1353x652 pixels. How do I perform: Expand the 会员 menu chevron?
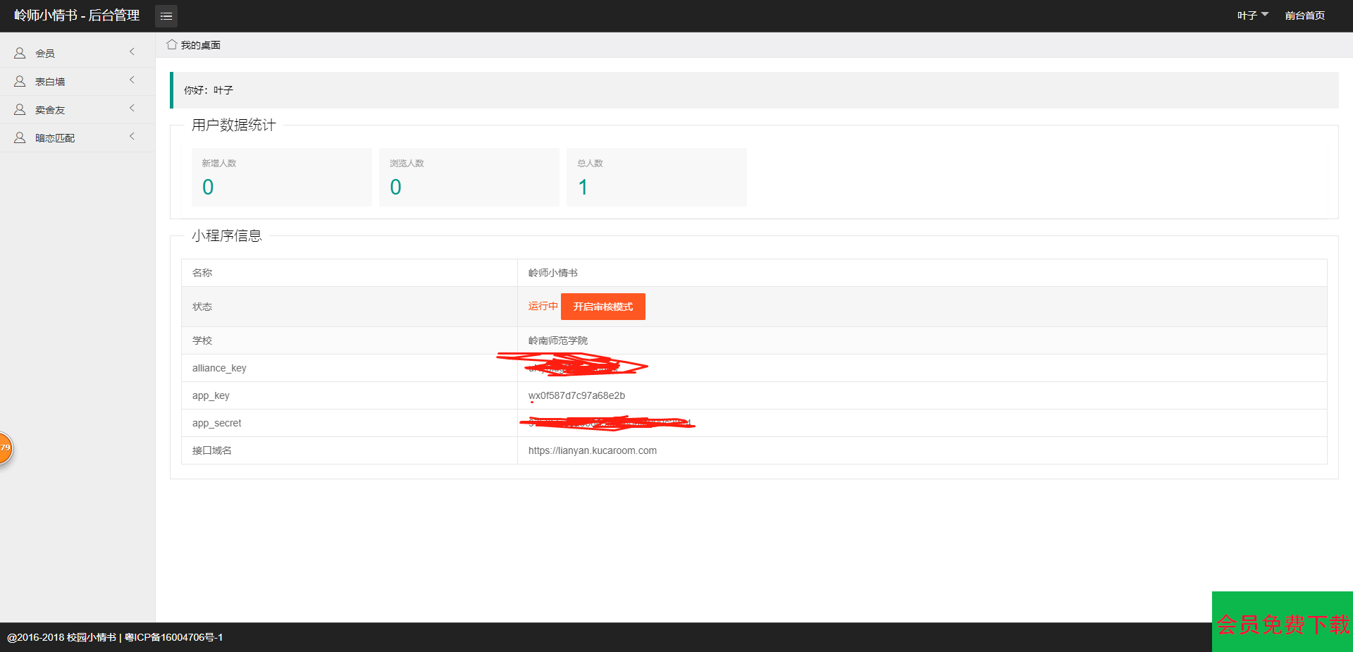coord(132,52)
